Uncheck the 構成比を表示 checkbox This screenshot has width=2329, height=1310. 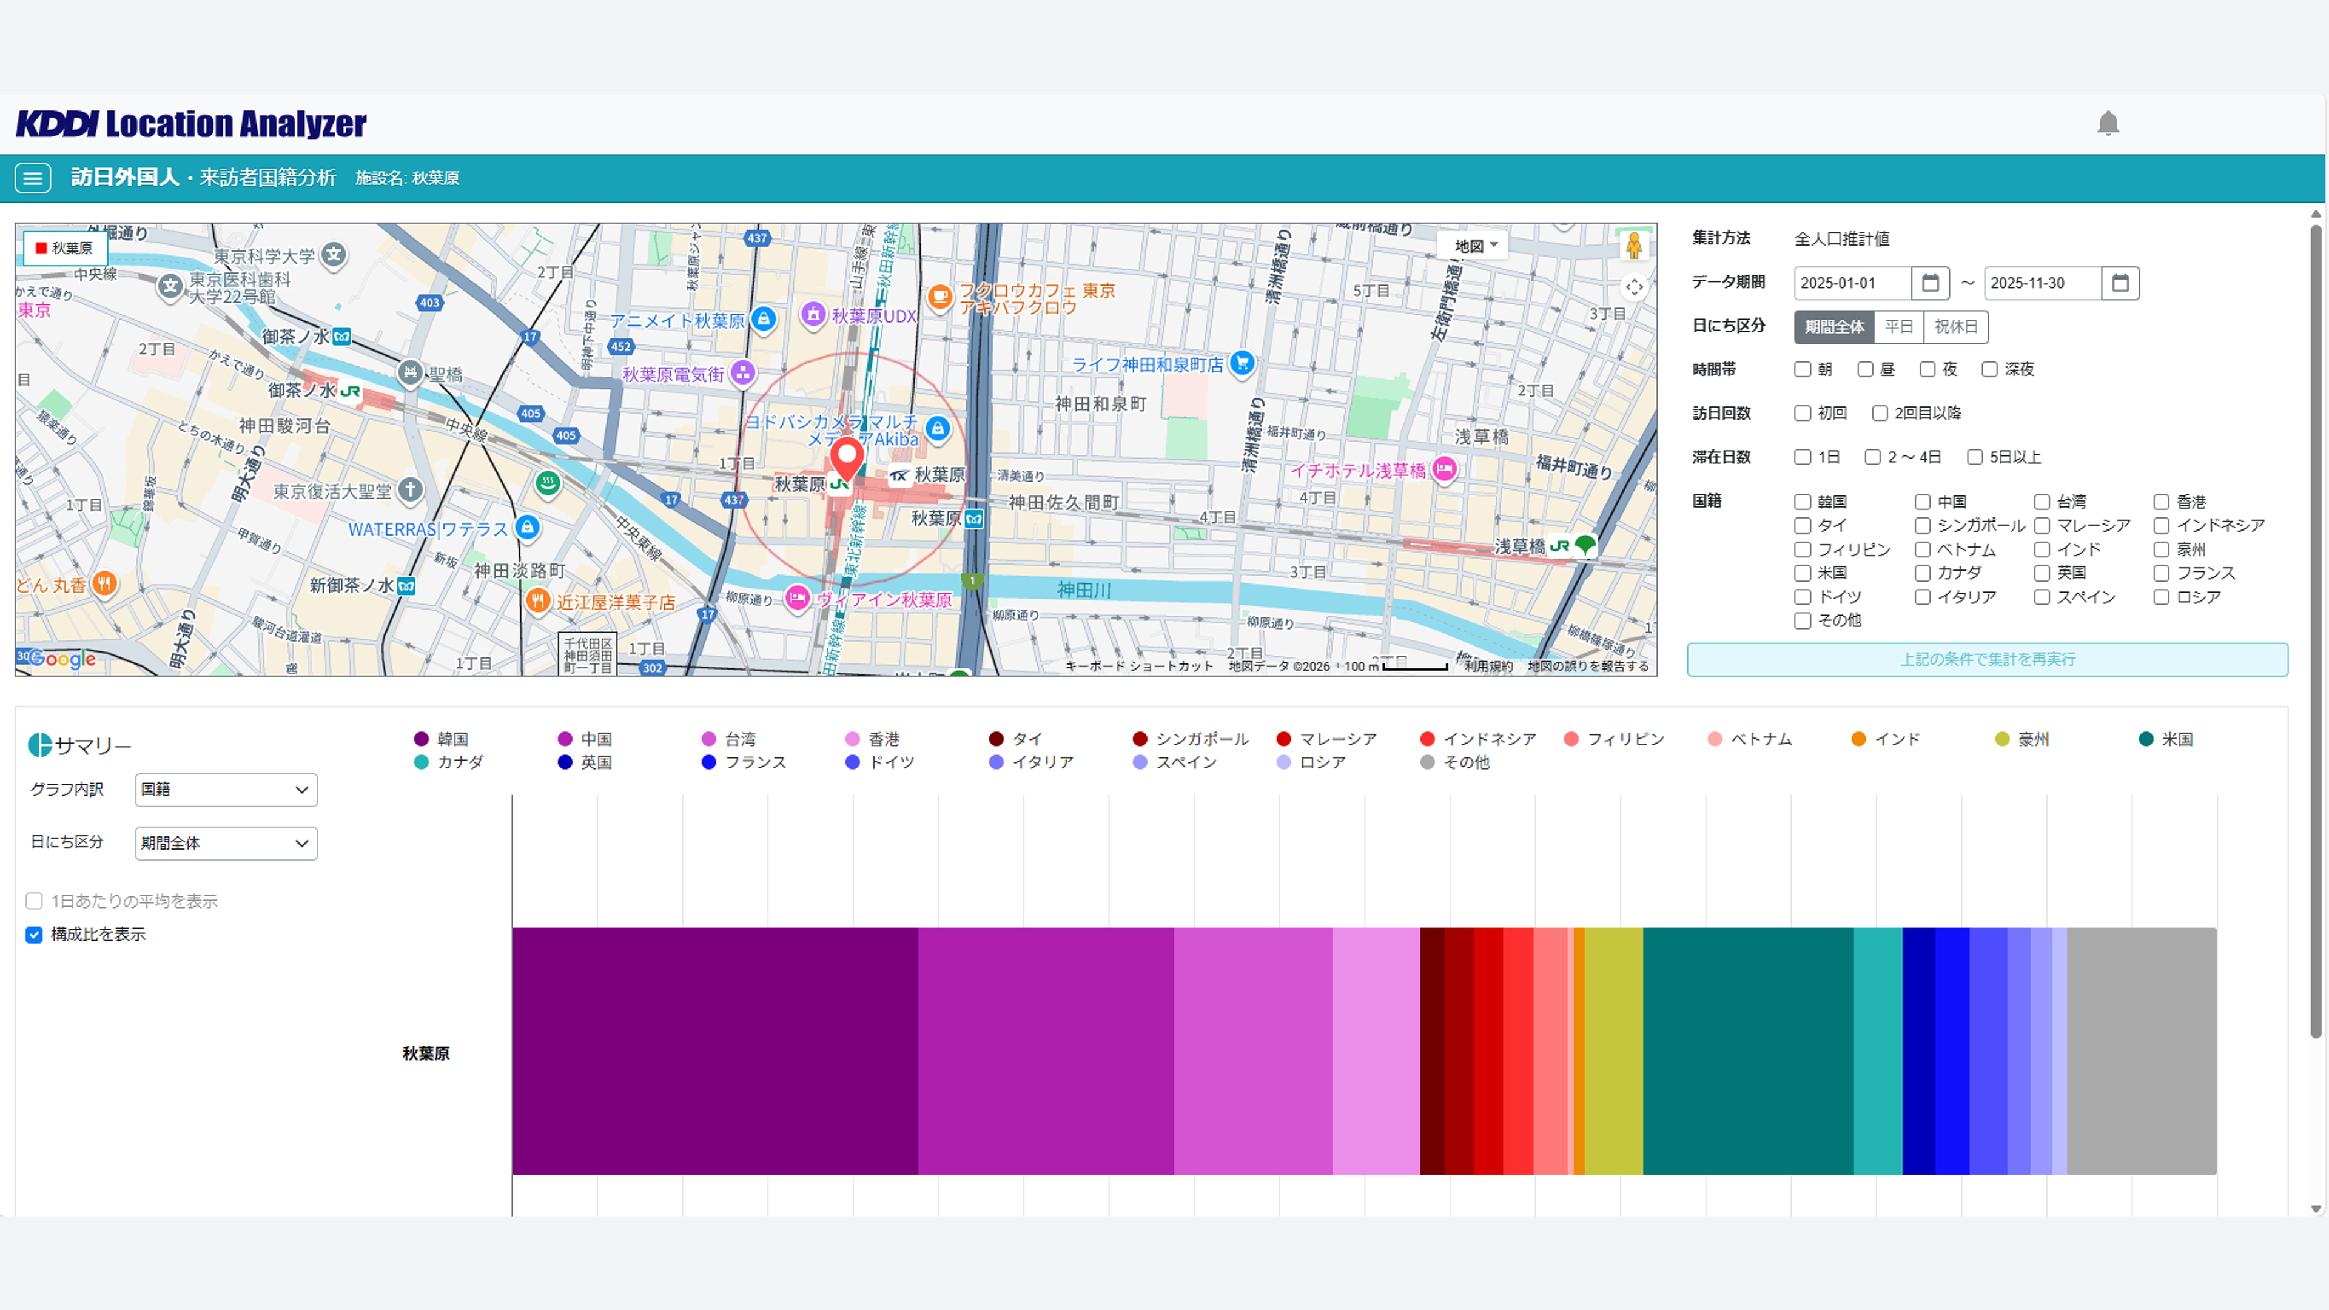tap(35, 935)
